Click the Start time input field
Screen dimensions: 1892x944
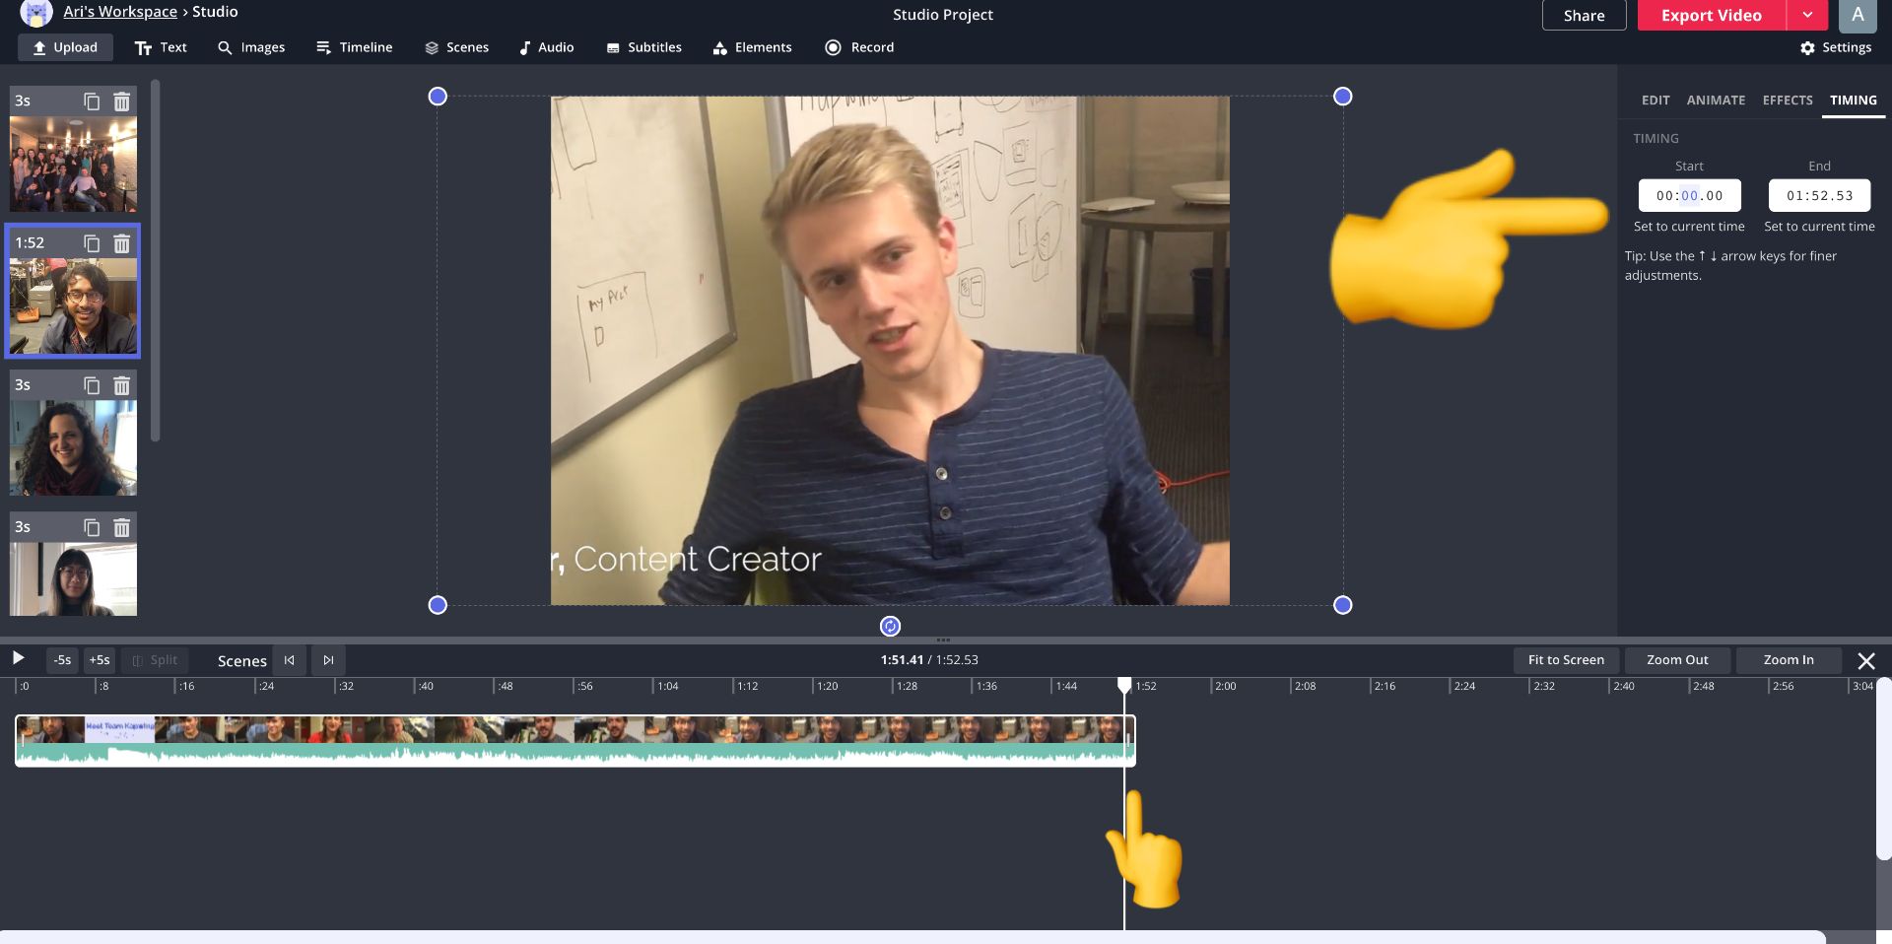1689,195
